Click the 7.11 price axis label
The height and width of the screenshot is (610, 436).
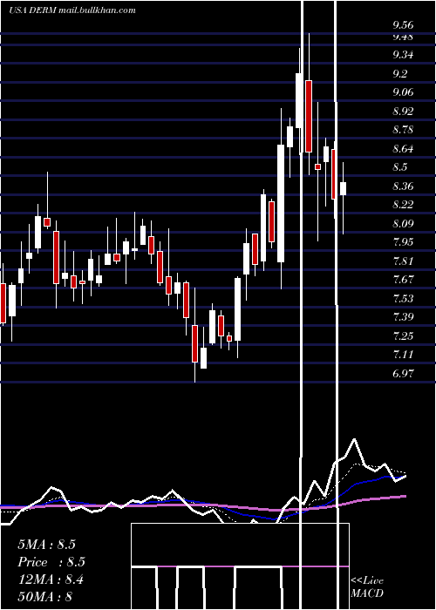403,355
